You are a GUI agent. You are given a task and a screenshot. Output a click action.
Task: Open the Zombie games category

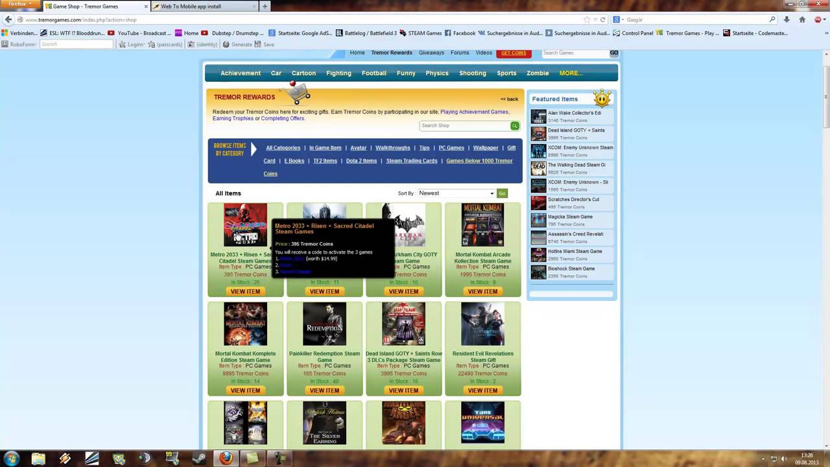click(x=538, y=73)
